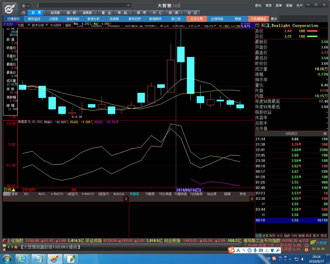Click the Dazhihui logo icon
The image size is (330, 264).
tap(10, 9)
